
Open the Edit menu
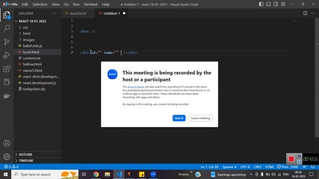point(25,4)
